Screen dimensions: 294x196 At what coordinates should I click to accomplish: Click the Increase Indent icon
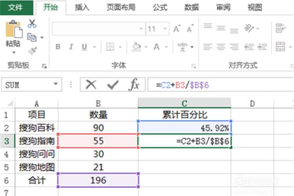tap(262, 47)
